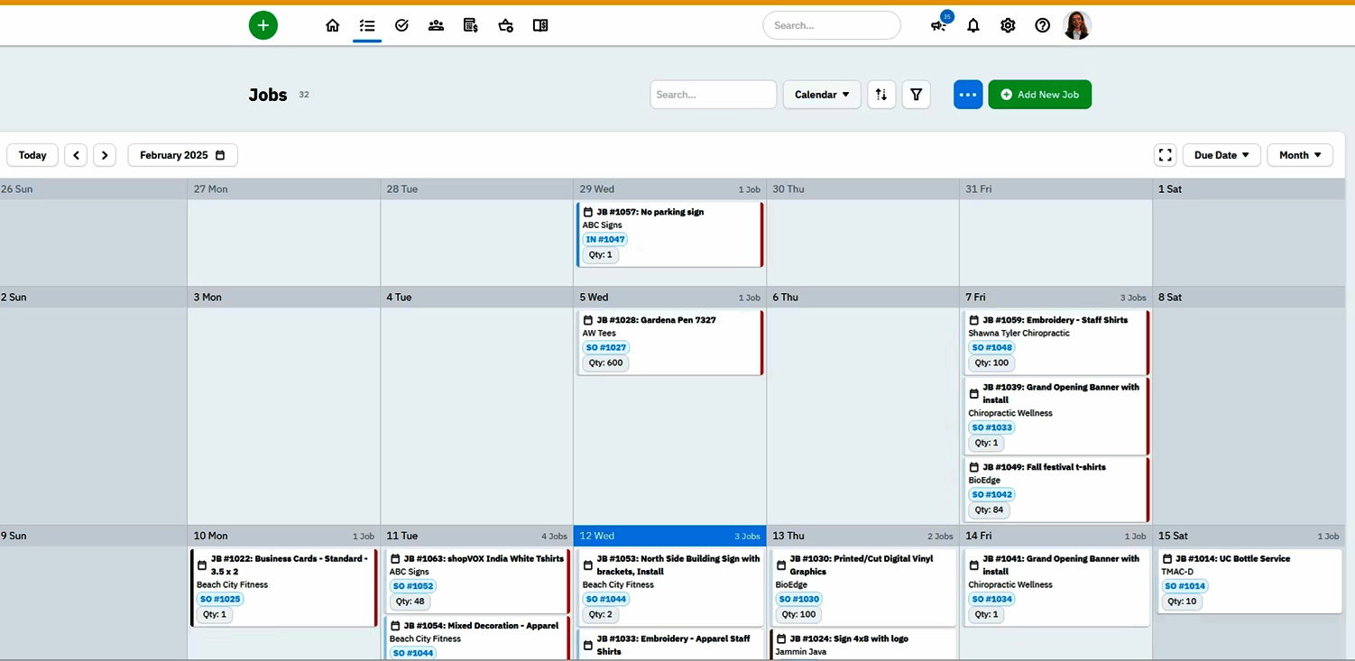Toggle fullscreen calendar view
Screen dimensions: 1355x661
coord(1165,155)
